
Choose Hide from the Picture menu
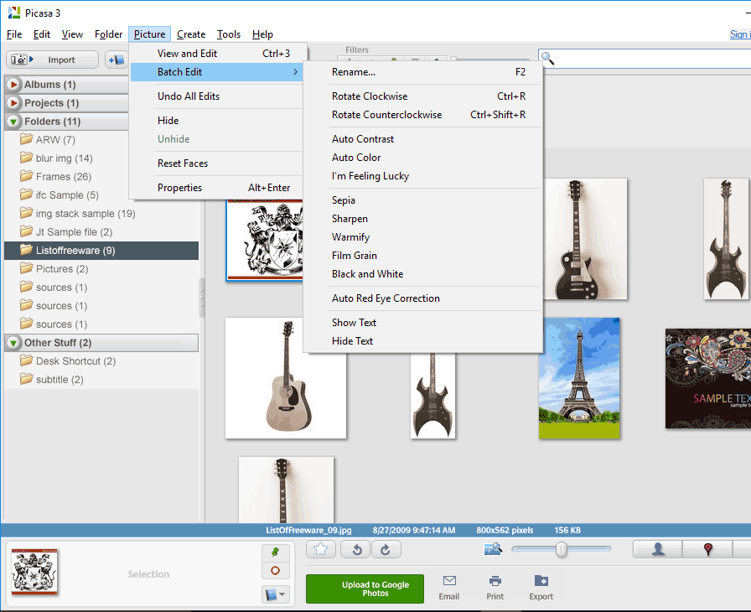coord(217,121)
